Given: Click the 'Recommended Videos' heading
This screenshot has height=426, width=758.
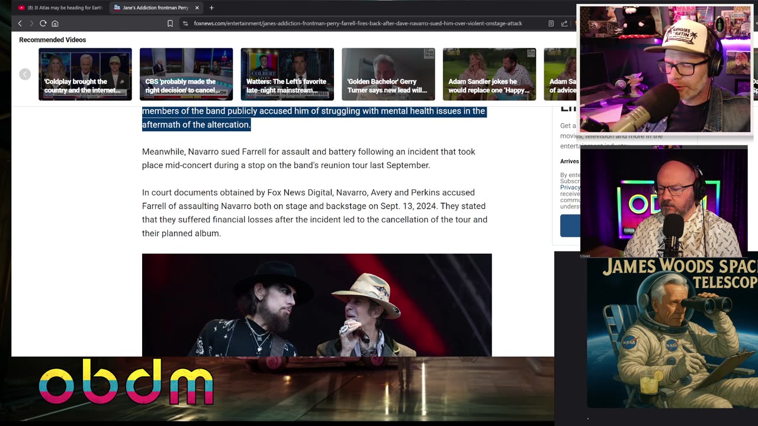Looking at the screenshot, I should coord(53,40).
